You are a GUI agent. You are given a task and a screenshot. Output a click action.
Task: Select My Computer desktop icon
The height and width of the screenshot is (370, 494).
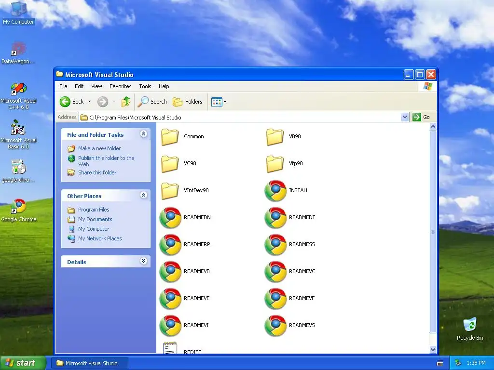tap(18, 13)
